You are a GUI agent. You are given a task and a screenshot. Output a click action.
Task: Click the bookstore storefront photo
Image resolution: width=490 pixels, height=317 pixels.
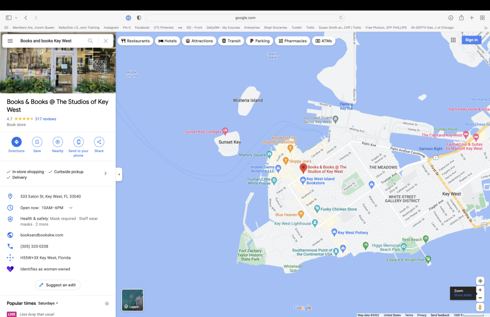point(58,71)
